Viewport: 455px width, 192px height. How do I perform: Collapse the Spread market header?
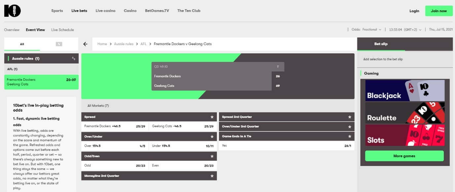tap(149, 117)
